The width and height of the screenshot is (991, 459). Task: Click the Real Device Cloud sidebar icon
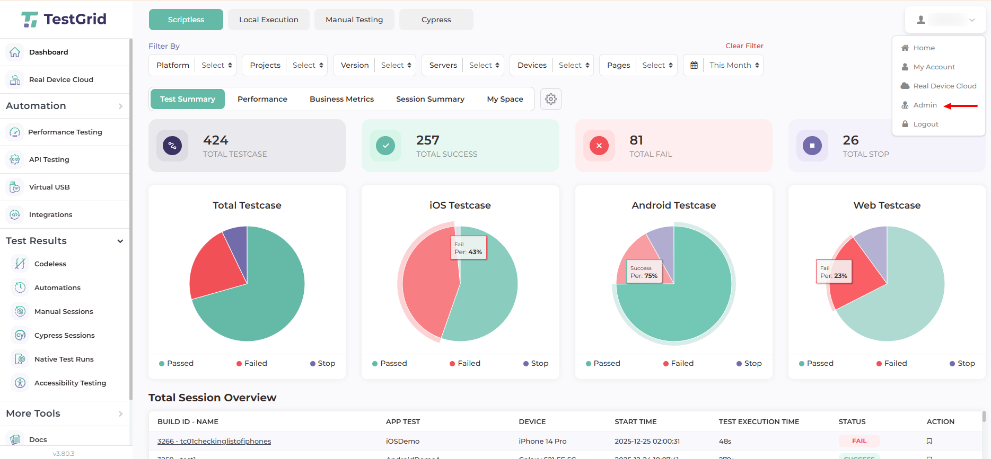point(15,79)
